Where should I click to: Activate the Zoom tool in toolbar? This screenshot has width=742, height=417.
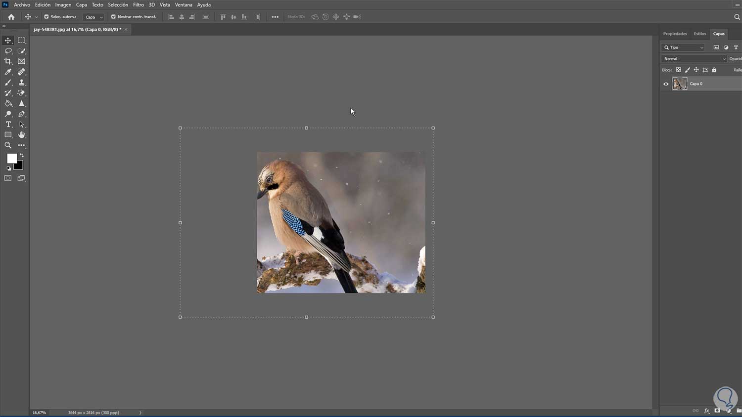point(8,145)
